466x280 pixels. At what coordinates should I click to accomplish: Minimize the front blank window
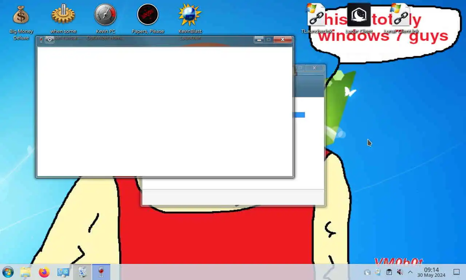pos(259,39)
